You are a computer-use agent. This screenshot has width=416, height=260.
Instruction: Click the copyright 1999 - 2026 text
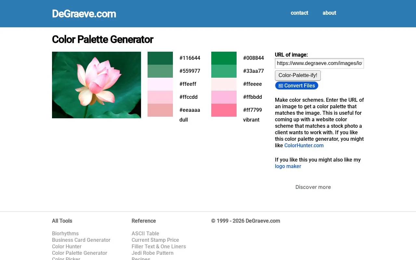[246, 221]
